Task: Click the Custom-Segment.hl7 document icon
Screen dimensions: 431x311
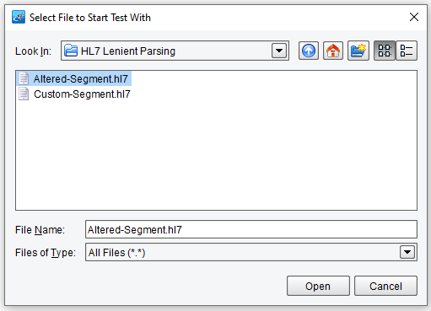Action: click(24, 94)
